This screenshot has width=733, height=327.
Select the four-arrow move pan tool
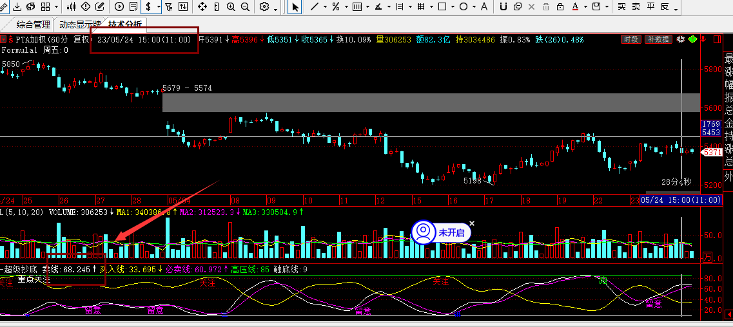click(x=202, y=6)
